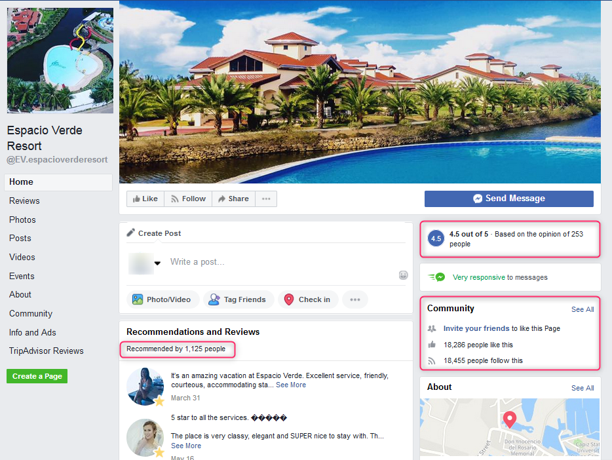The height and width of the screenshot is (460, 612).
Task: Click the Create Post pencil icon
Action: click(x=131, y=233)
